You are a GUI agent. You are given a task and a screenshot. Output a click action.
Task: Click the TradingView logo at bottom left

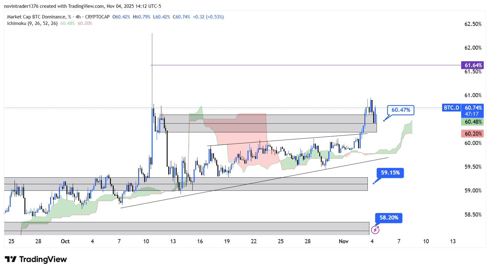tap(36, 259)
